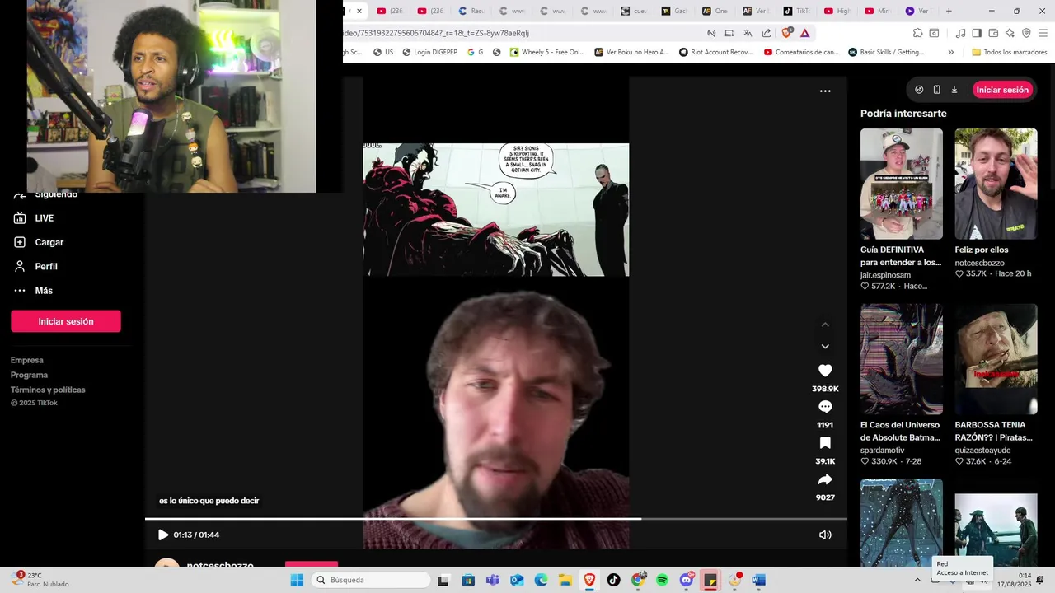This screenshot has width=1055, height=593.
Task: Click TikTok get app phone icon
Action: click(936, 90)
